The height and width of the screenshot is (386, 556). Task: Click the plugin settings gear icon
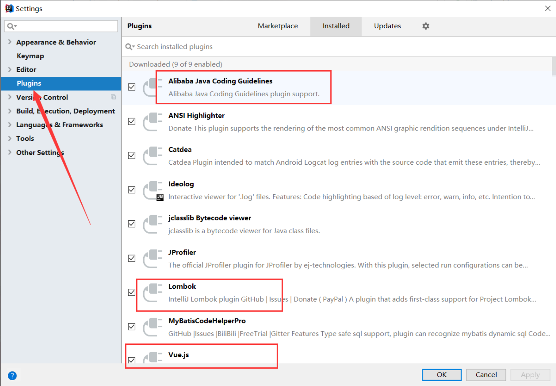[426, 26]
